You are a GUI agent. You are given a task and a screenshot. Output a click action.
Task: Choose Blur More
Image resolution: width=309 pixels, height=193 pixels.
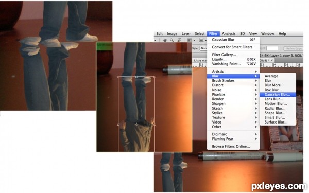click(x=278, y=85)
